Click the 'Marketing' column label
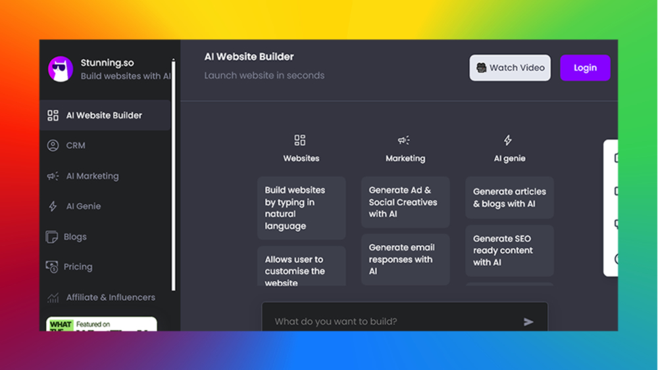Viewport: 658px width, 370px height. (x=405, y=158)
